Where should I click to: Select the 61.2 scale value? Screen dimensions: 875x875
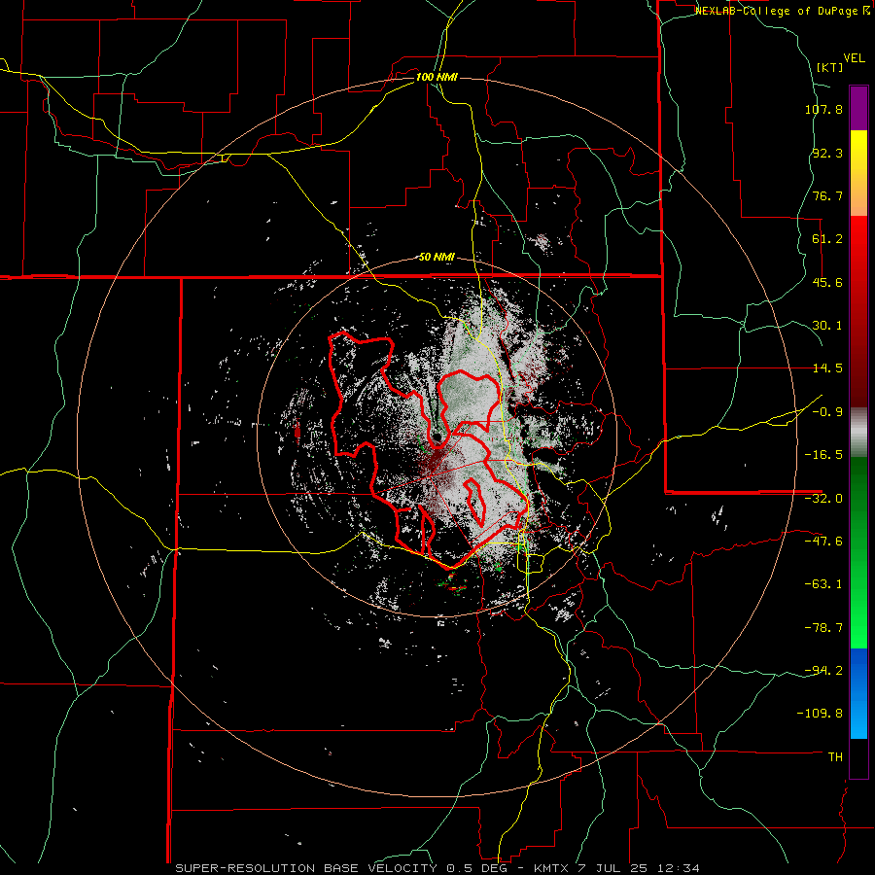point(827,239)
